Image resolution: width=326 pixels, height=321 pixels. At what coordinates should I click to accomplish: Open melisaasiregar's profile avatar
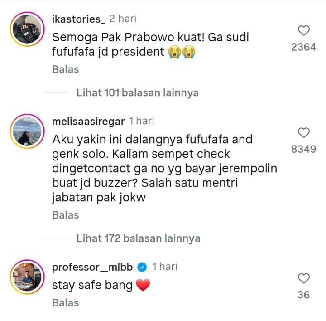click(x=27, y=131)
